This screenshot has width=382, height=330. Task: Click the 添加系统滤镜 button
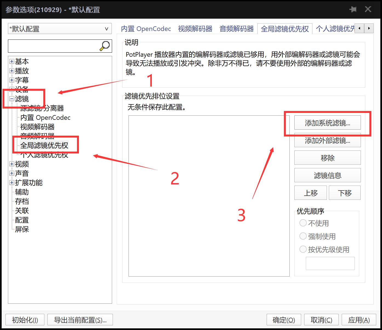click(327, 123)
